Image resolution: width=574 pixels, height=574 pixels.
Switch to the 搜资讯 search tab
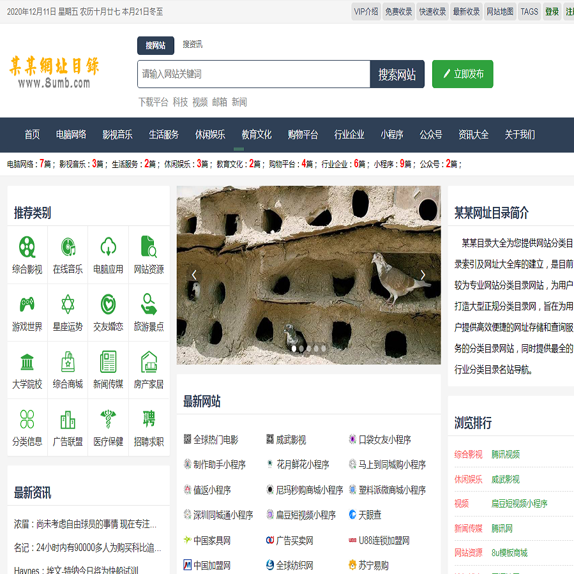192,45
